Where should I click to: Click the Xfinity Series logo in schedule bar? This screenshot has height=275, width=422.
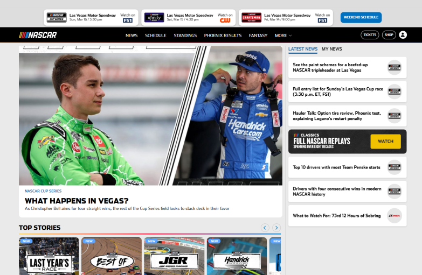(x=154, y=17)
